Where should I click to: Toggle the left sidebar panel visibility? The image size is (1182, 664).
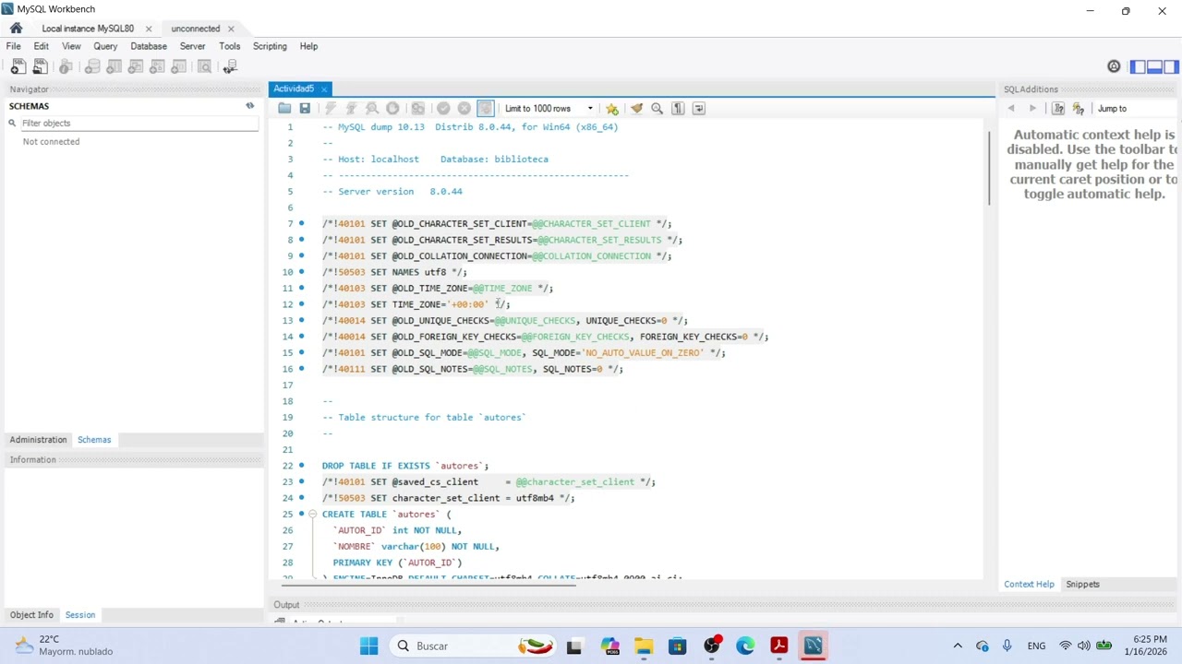point(1138,66)
